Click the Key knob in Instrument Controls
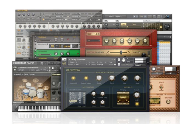Screen dimensions: 192x124 coord(125,78)
